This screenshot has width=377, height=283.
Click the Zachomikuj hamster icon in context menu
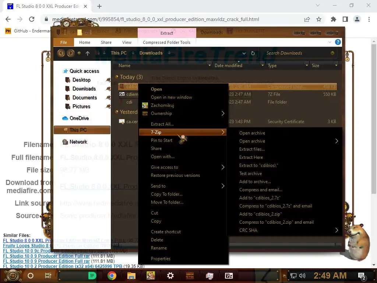coord(145,105)
